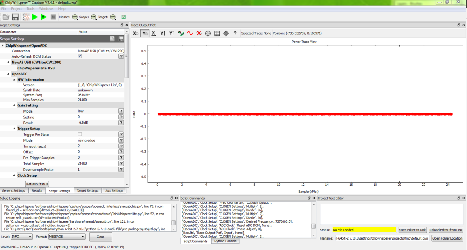Viewport: 467px width, 250px height.
Task: Toggle the grid icon in plot toolbar
Action: (x=217, y=33)
